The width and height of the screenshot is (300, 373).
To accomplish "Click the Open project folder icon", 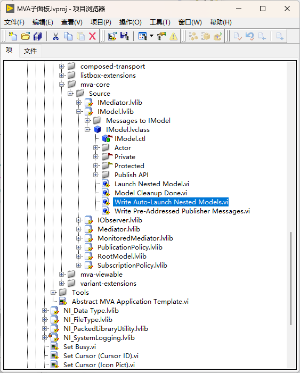I will coord(25,36).
